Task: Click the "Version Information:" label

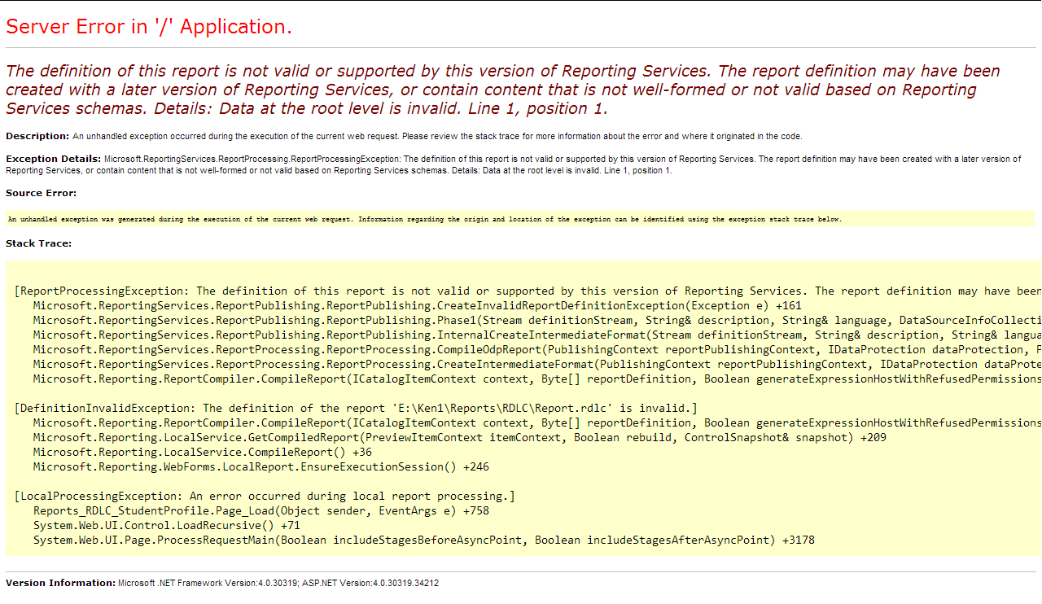Action: point(60,583)
